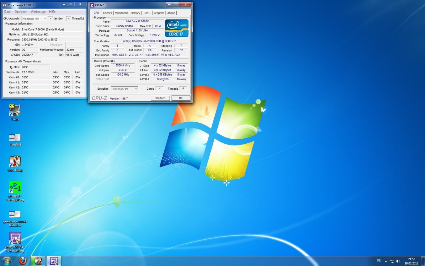This screenshot has height=266, width=425.
Task: Click Bus Speed value 100.0 MHz
Action: tap(123, 75)
